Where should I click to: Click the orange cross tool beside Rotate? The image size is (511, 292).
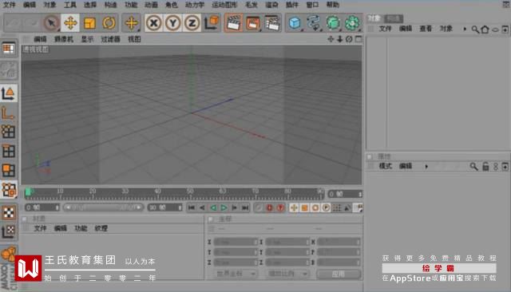[x=132, y=23]
